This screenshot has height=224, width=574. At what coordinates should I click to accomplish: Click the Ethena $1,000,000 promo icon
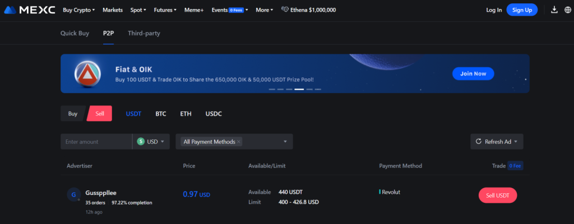tap(285, 10)
